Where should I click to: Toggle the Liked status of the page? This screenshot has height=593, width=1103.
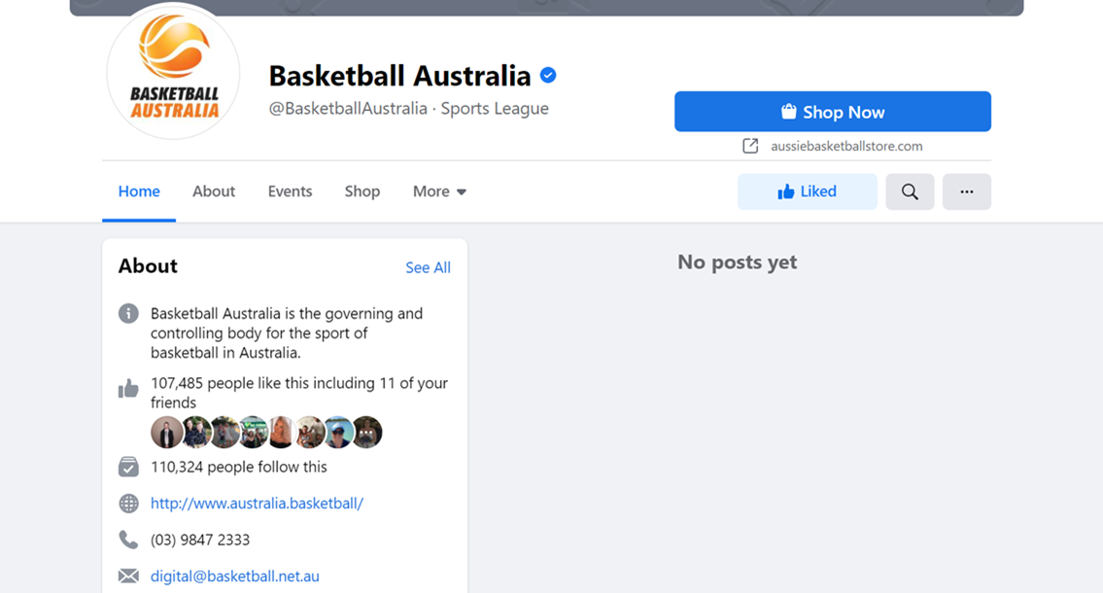(807, 192)
